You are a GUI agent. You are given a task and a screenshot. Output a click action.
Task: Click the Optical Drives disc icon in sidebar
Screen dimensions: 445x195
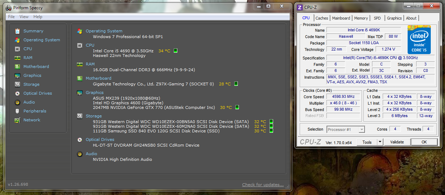tap(17, 93)
